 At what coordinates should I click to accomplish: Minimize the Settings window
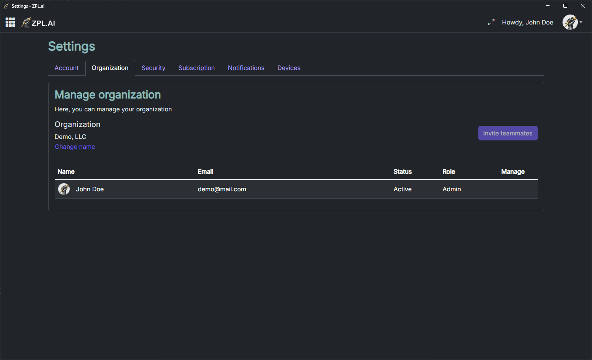[x=548, y=6]
